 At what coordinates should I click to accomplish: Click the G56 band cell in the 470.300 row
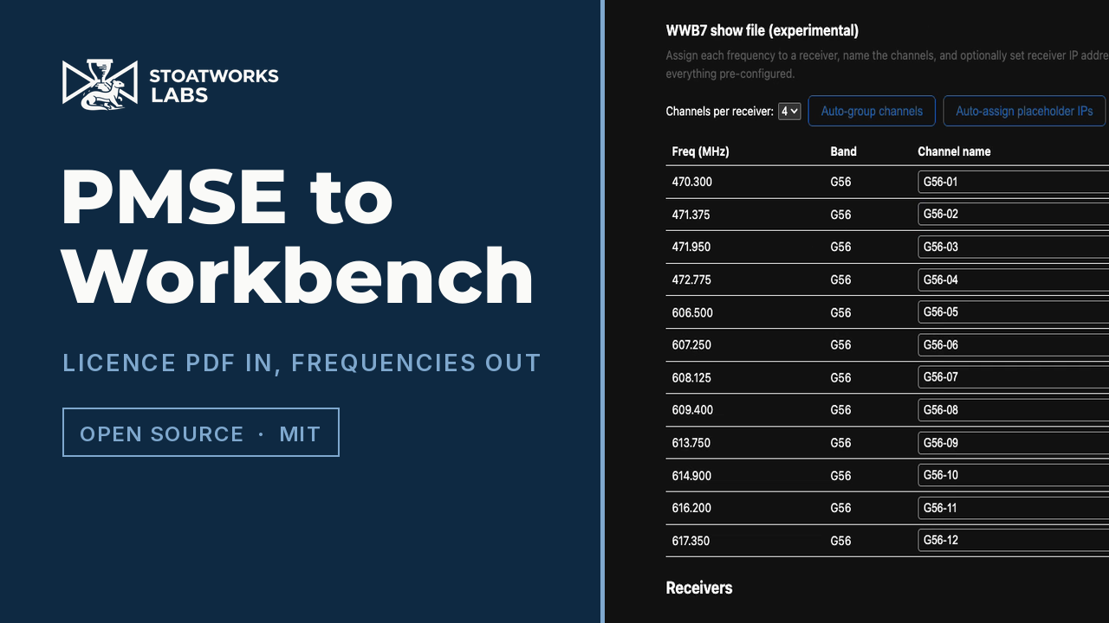click(840, 182)
